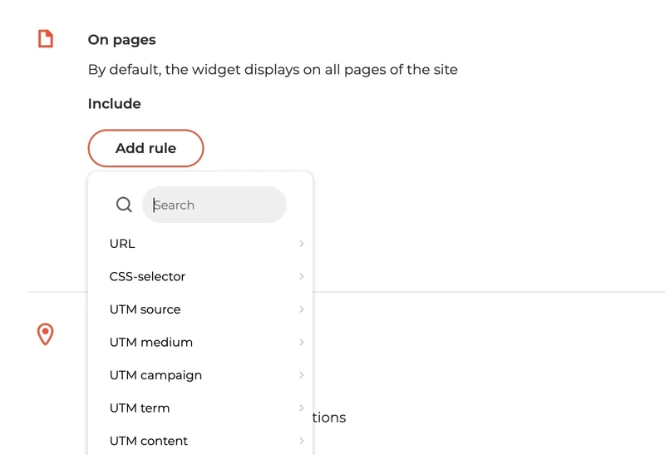Expand the UTM term submenu chevron

[302, 408]
